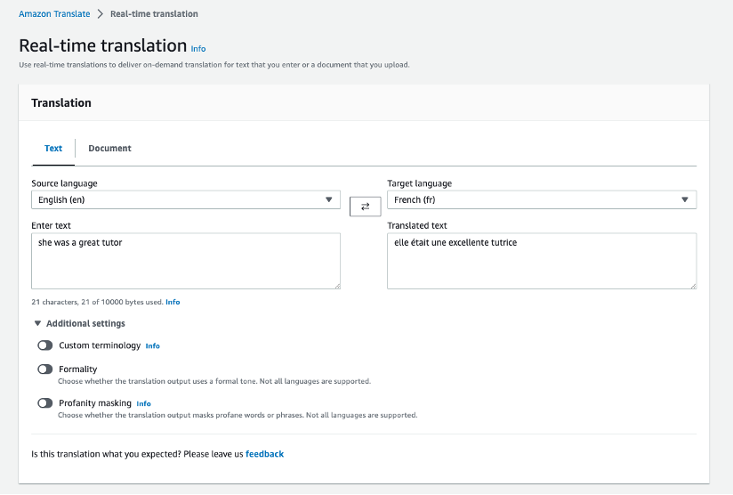The width and height of the screenshot is (733, 495).
Task: Enable the Profanity masking toggle
Action: pyautogui.click(x=44, y=403)
